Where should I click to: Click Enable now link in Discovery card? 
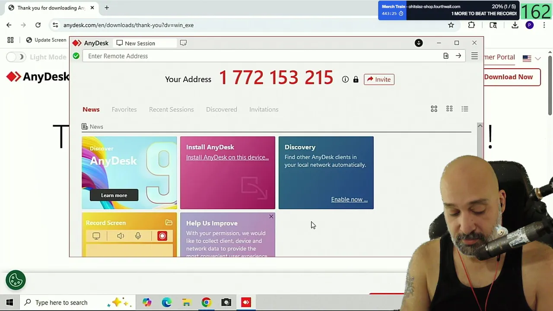(349, 200)
